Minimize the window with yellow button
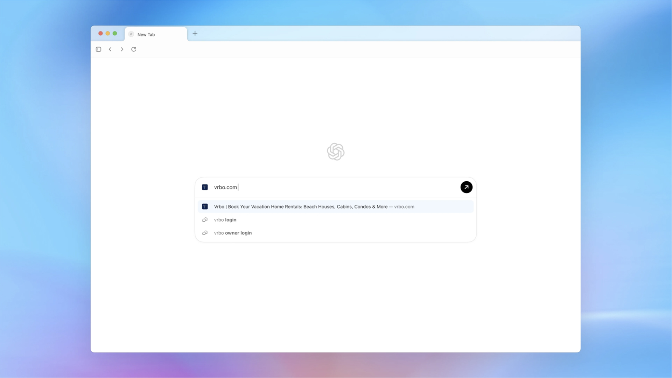The image size is (672, 378). coord(108,34)
